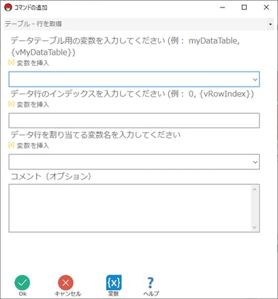
Task: Click 変数を挿入 icon above row index field
Action: coord(11,104)
